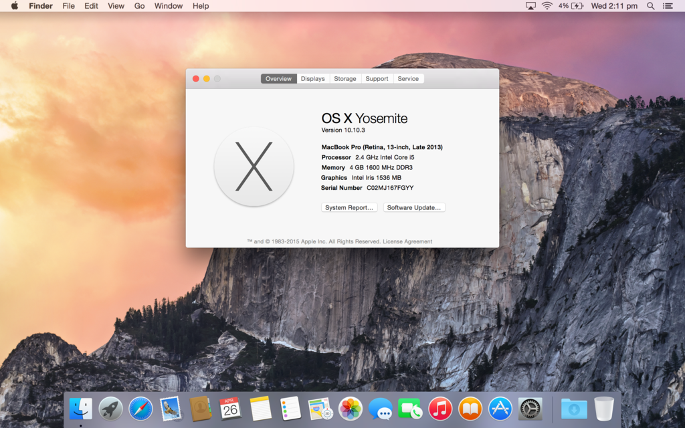Open Notification Center list icon
Image resolution: width=685 pixels, height=428 pixels.
[668, 5]
